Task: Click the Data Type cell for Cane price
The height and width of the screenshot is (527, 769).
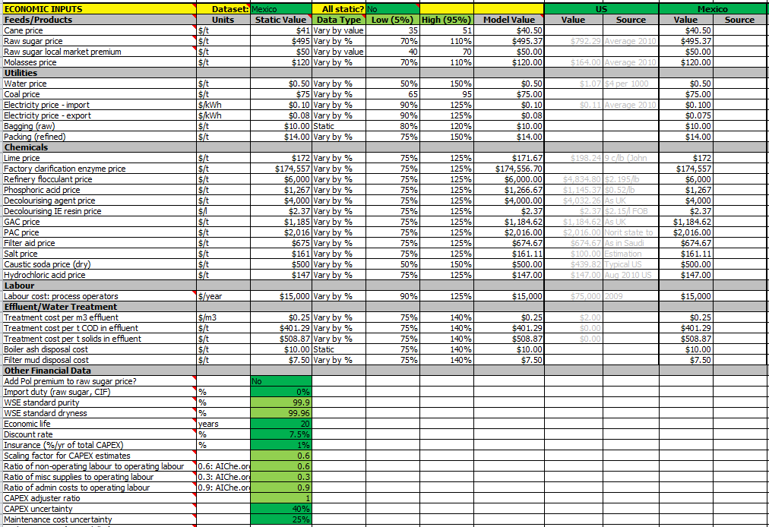Action: click(339, 30)
